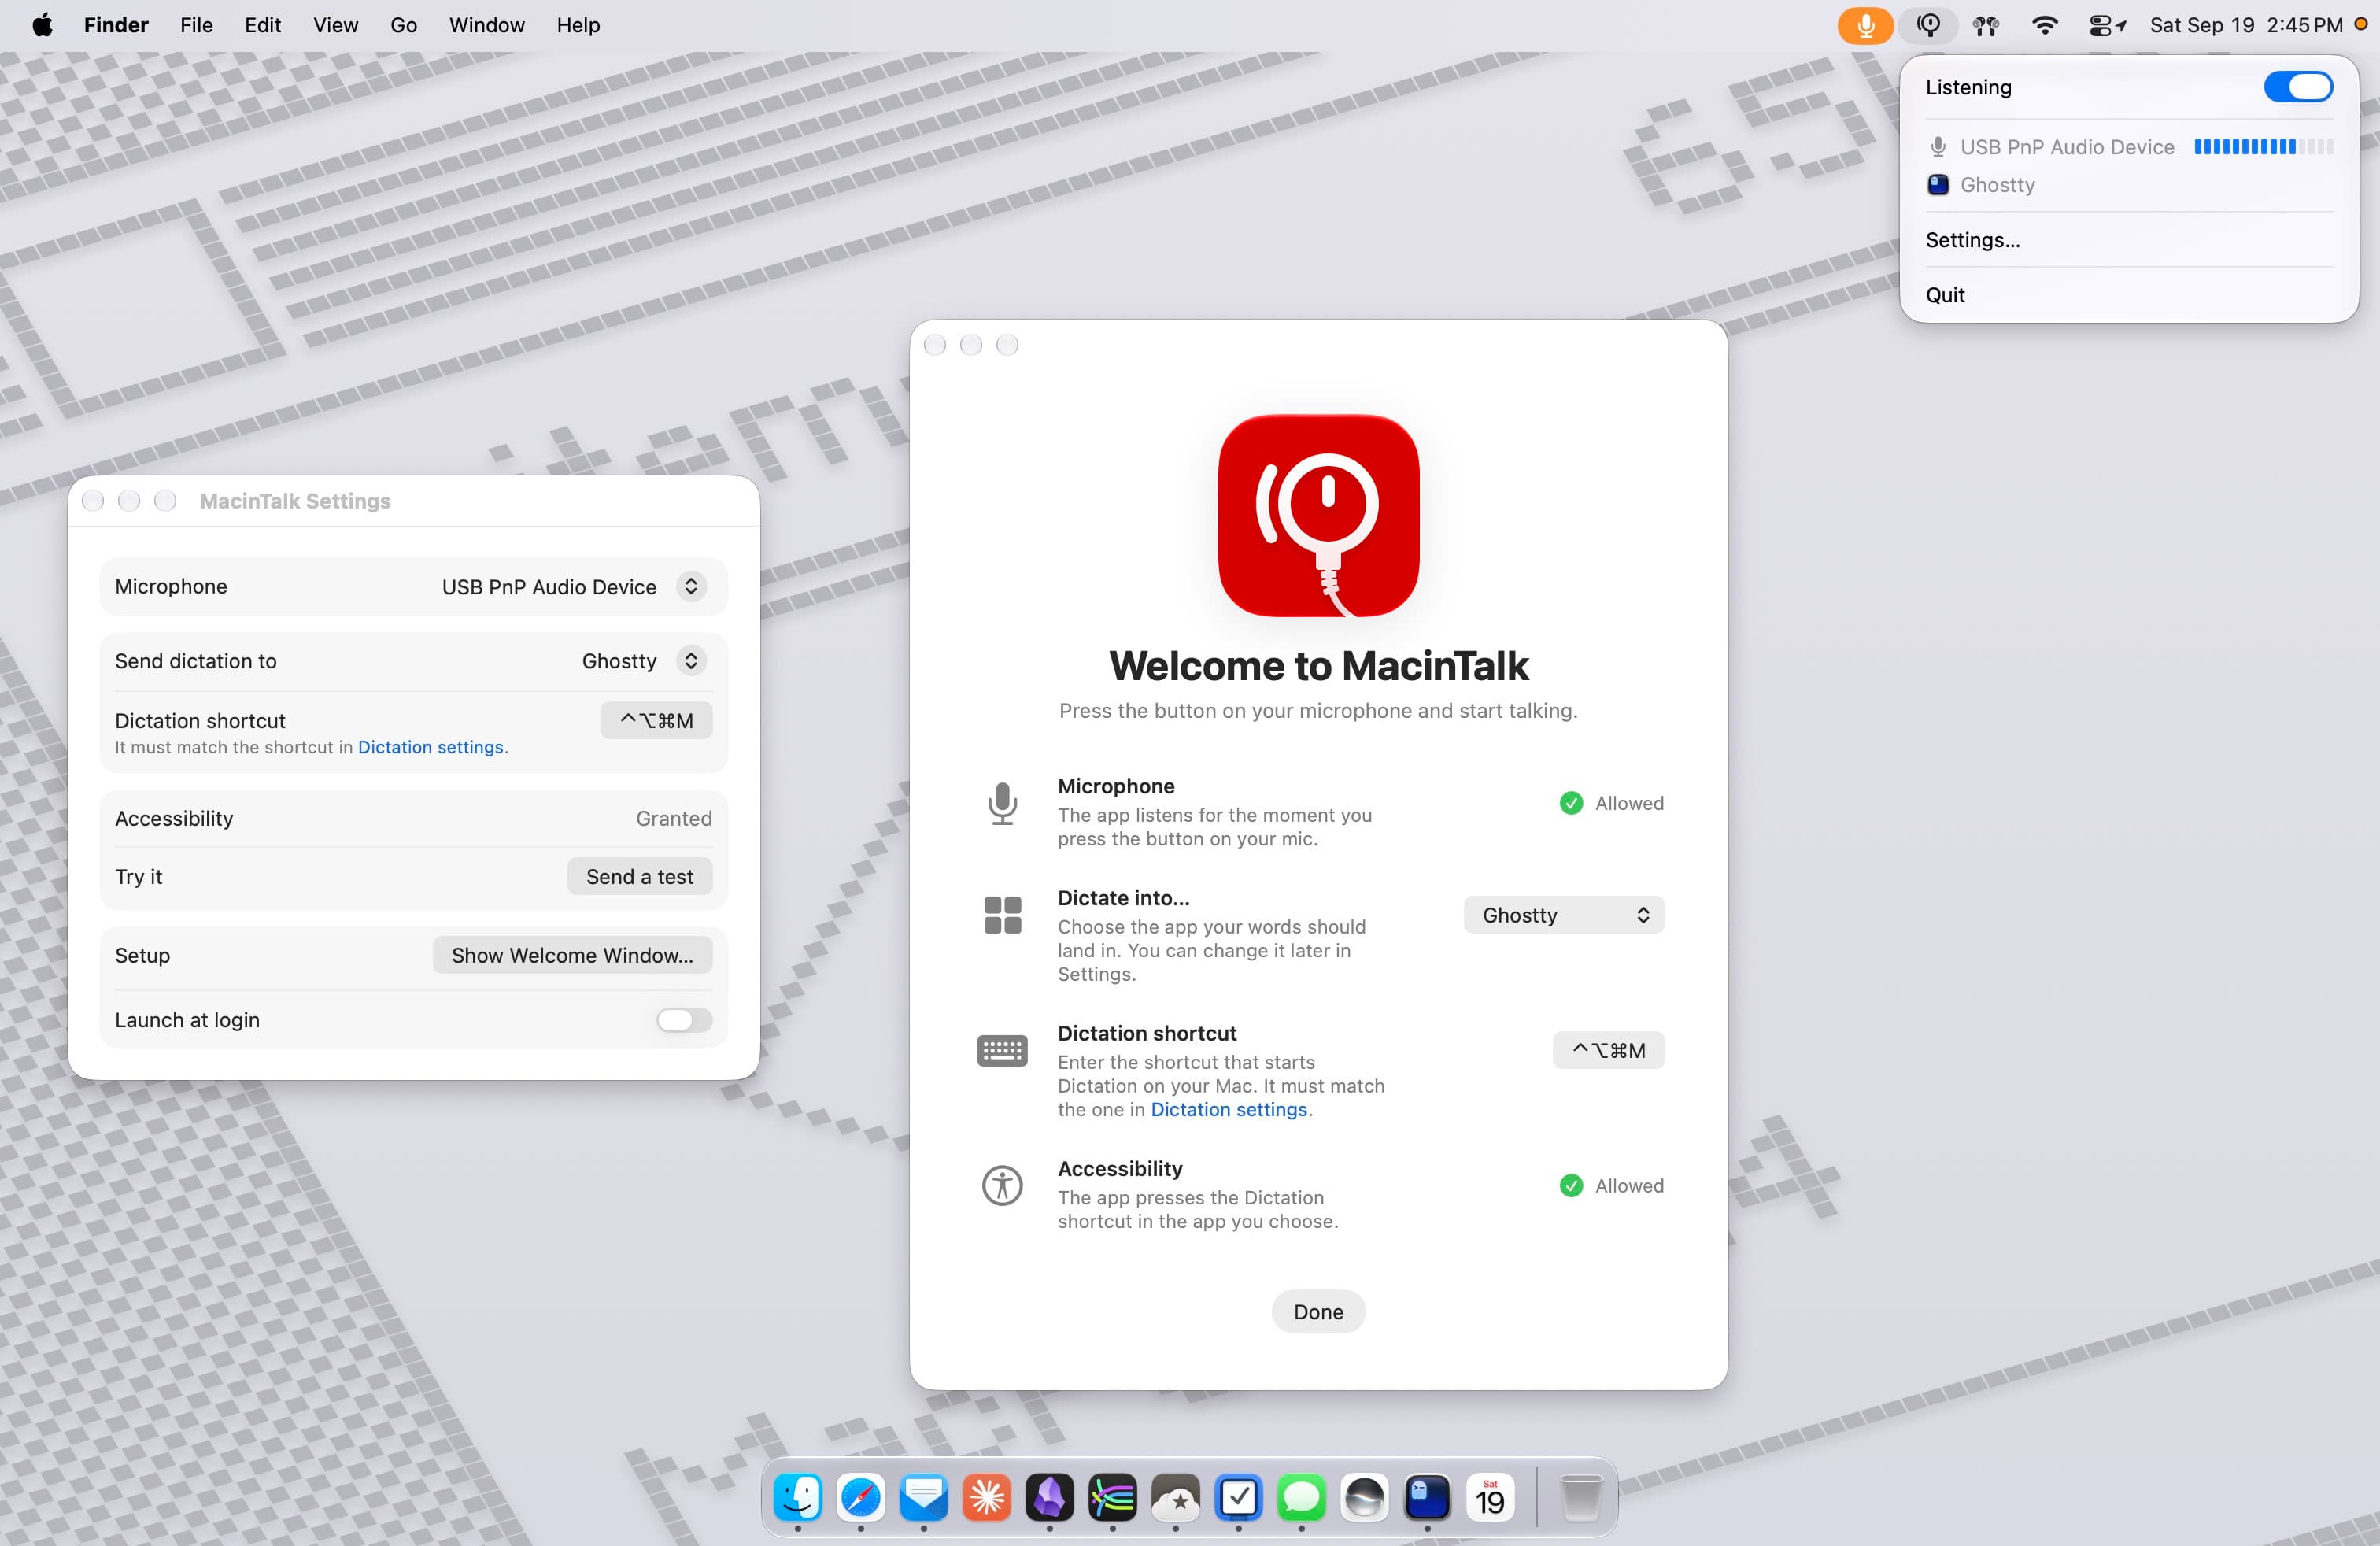Click Show Welcome Window… button
The width and height of the screenshot is (2380, 1546).
[572, 955]
